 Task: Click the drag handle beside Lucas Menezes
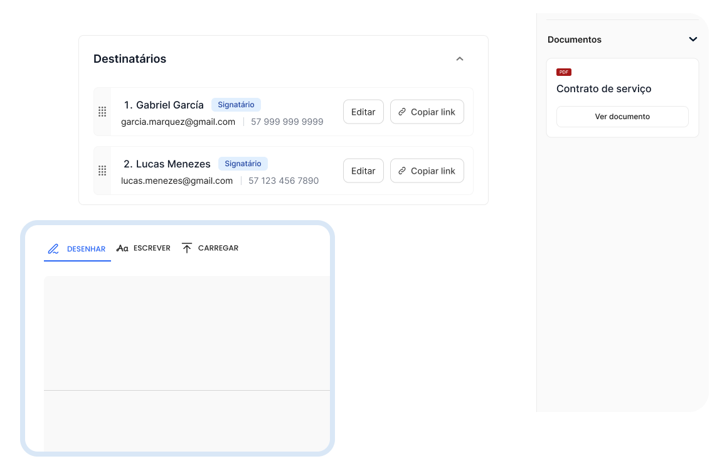pos(102,171)
